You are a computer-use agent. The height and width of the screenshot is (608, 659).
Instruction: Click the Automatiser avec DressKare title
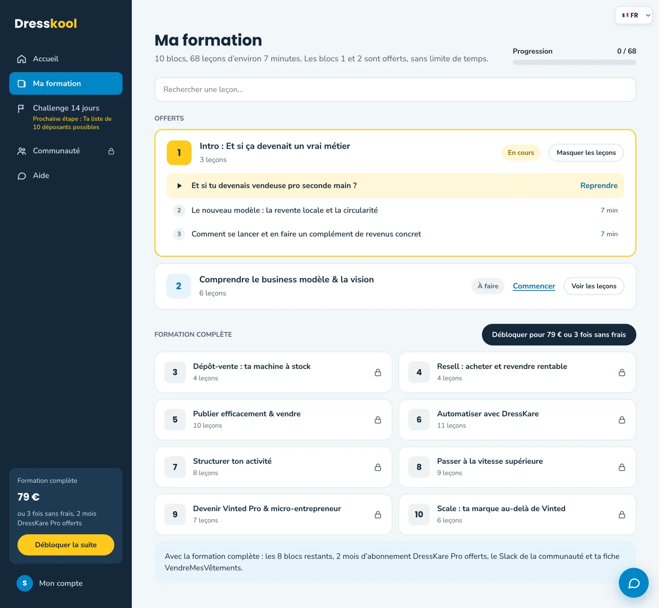(x=488, y=414)
